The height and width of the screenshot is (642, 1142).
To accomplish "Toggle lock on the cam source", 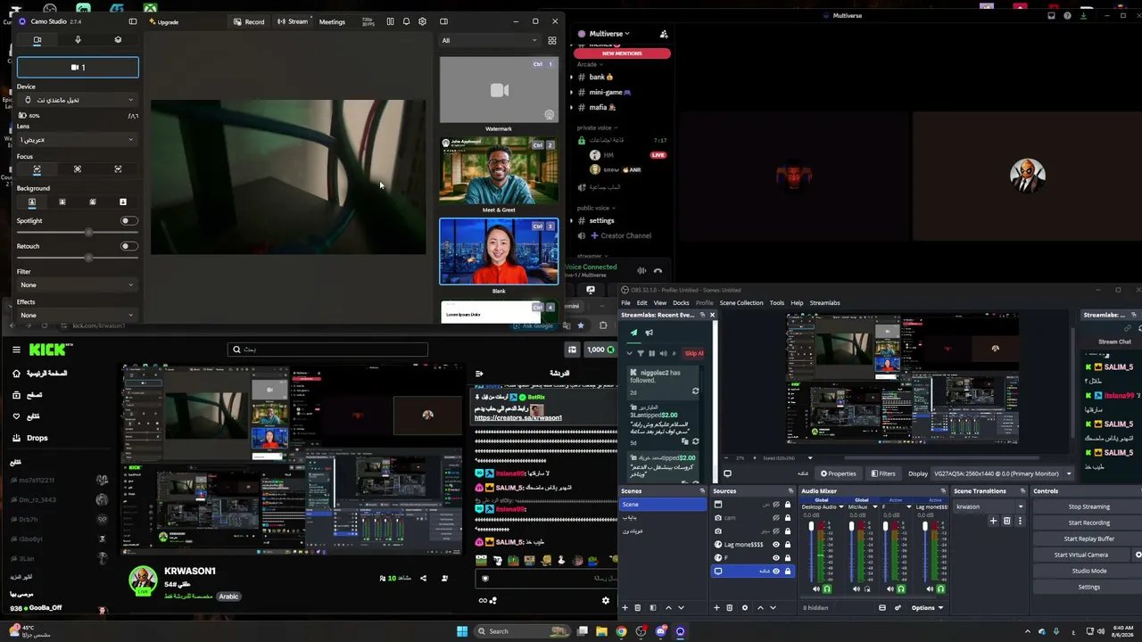I will [x=787, y=518].
